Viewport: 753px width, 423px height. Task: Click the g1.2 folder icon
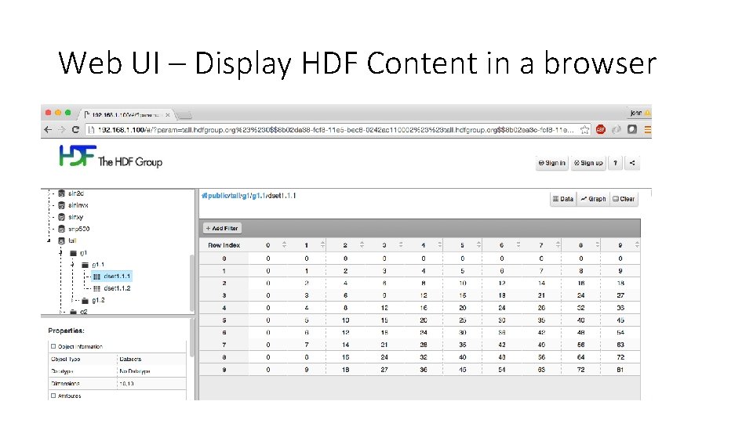coord(85,300)
